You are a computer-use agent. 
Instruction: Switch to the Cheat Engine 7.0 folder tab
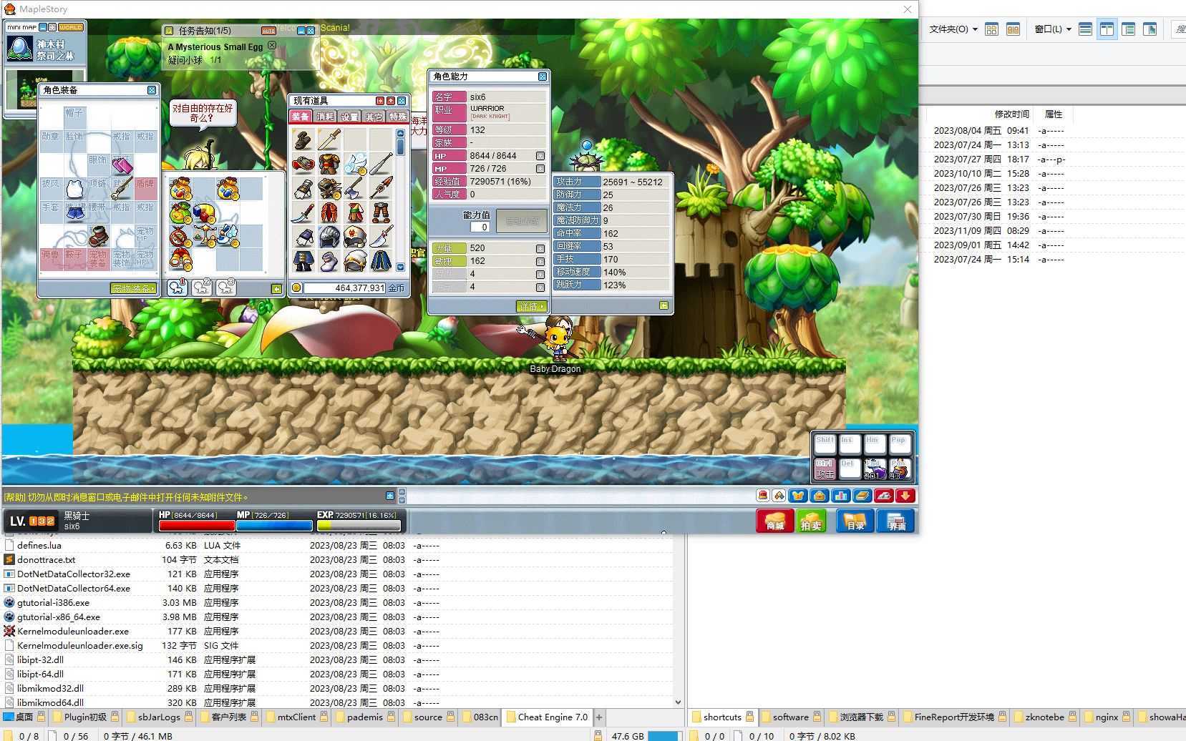548,717
